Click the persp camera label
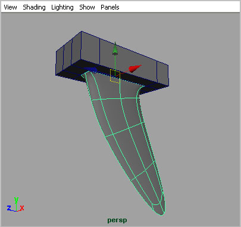The image size is (241, 227). point(117,220)
